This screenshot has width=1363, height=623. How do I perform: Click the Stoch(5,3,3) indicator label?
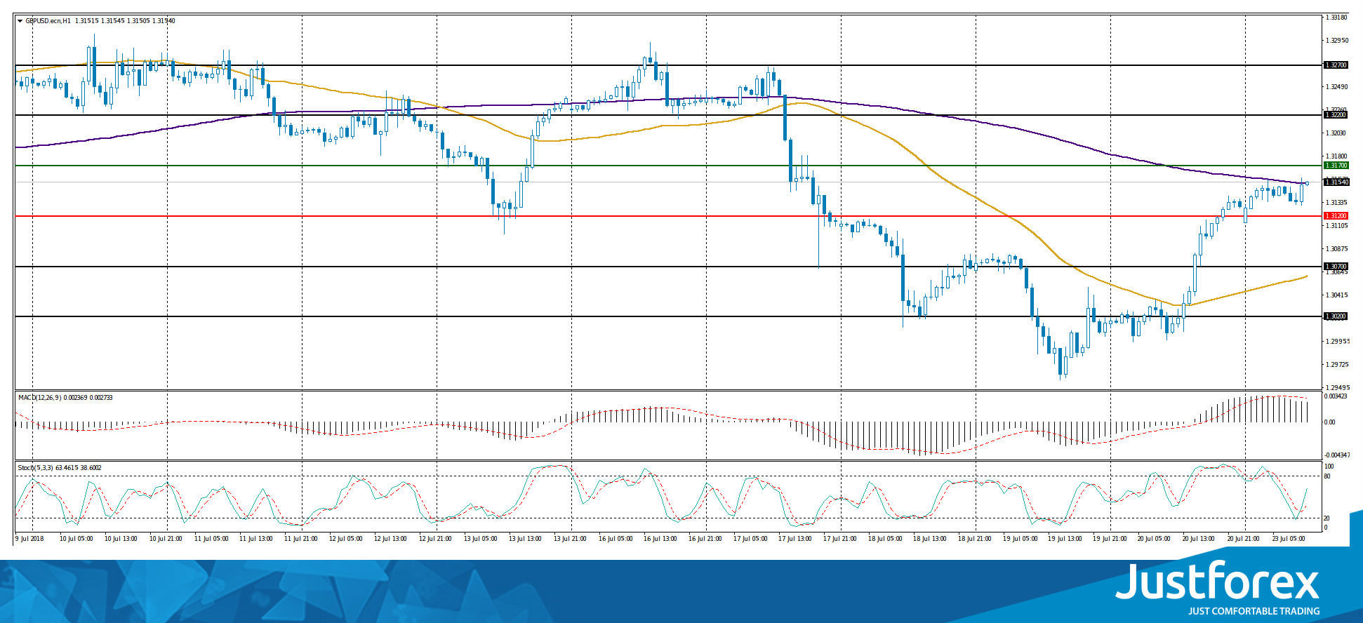coord(34,468)
